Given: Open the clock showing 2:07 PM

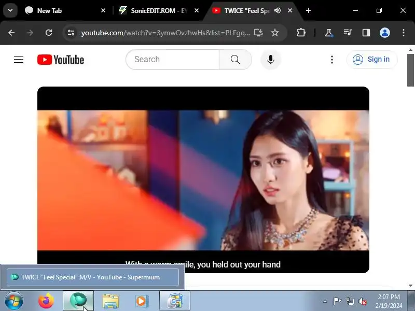Looking at the screenshot, I should point(389,301).
